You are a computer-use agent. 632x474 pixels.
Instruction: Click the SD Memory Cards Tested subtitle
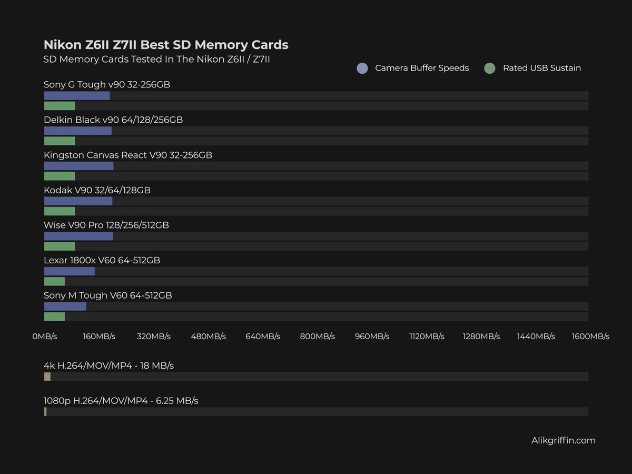tap(156, 60)
